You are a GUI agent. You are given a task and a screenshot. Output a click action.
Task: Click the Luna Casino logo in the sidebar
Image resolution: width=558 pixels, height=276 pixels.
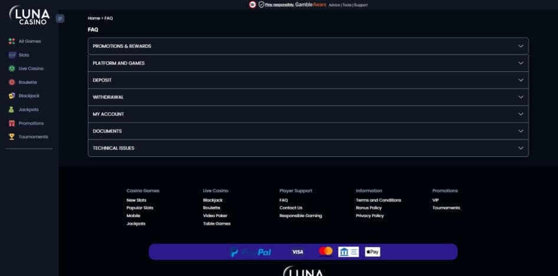(29, 15)
